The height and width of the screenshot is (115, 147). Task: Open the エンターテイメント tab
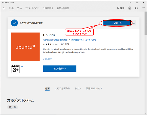point(32,8)
